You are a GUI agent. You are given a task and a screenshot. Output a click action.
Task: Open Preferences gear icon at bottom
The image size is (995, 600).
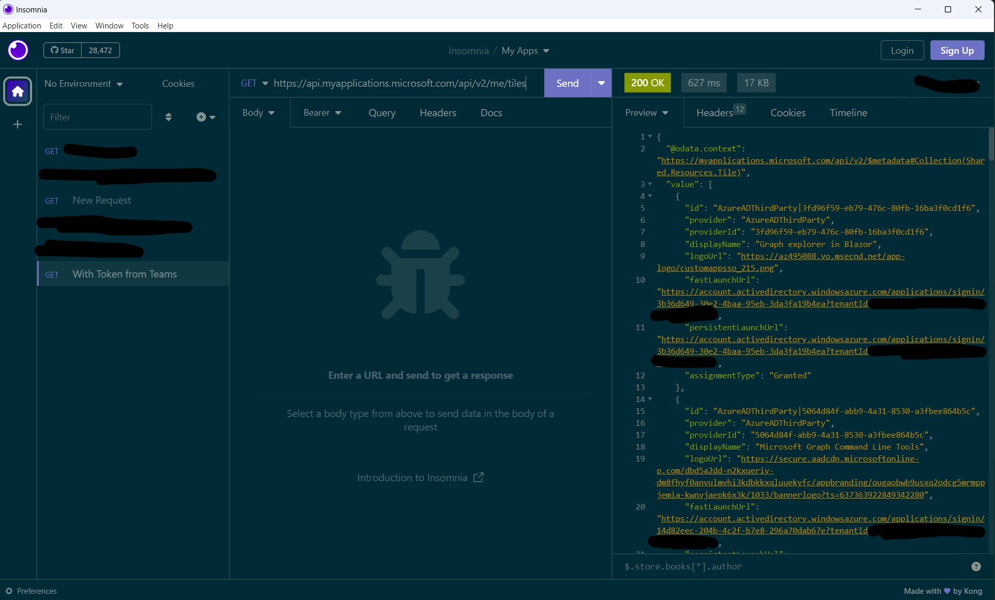tap(9, 591)
